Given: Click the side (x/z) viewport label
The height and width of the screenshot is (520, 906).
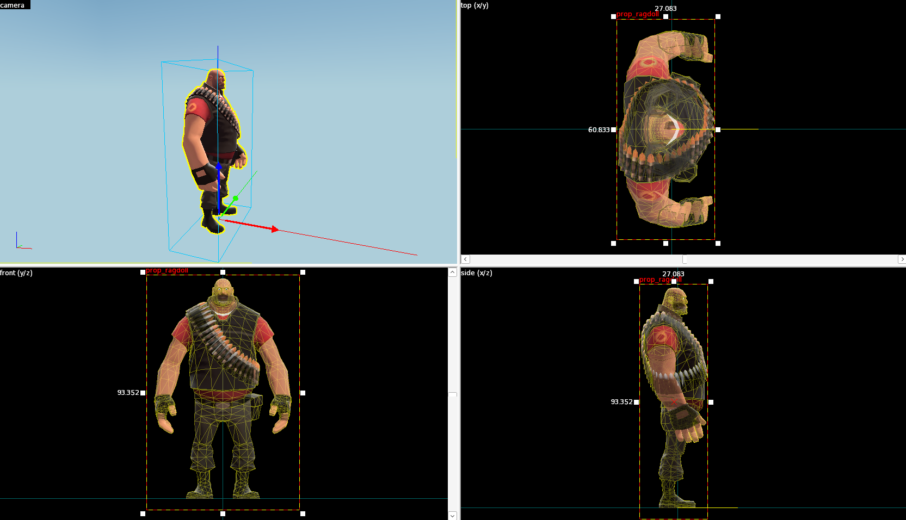Looking at the screenshot, I should 477,273.
